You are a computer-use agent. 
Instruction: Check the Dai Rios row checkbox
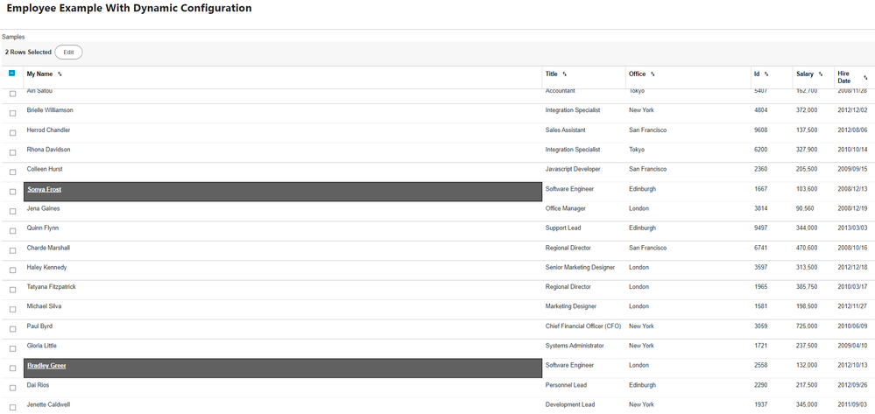12,387
